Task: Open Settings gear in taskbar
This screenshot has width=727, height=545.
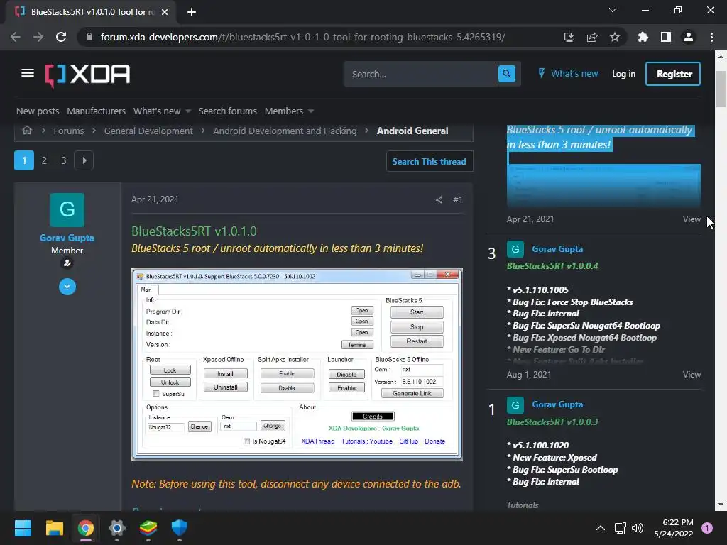Action: [117, 528]
